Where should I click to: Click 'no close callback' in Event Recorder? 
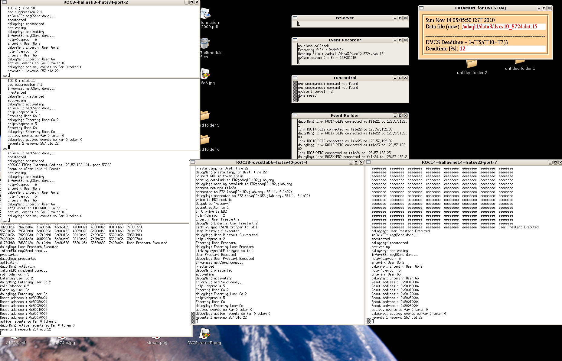pos(313,46)
